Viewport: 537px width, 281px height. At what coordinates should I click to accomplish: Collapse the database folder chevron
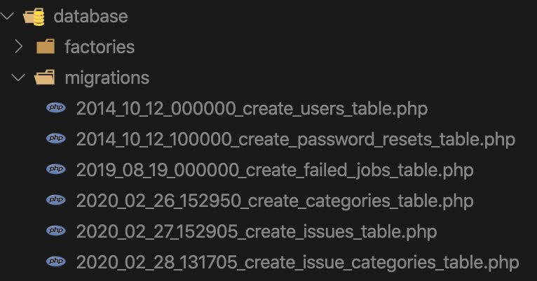tap(7, 15)
